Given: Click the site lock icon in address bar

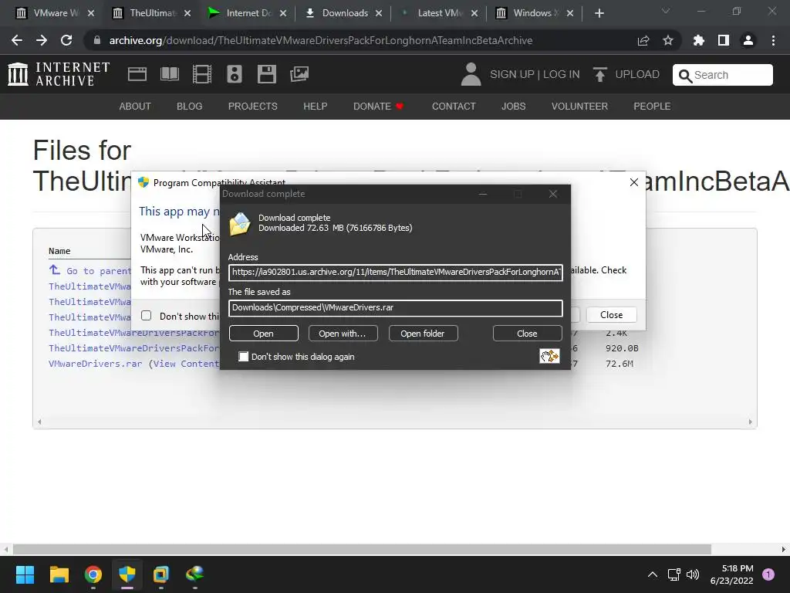Looking at the screenshot, I should (x=96, y=40).
